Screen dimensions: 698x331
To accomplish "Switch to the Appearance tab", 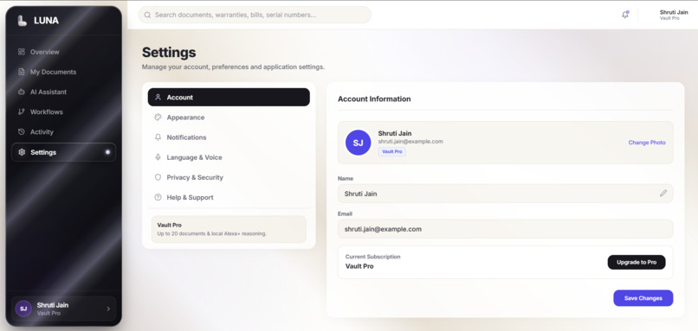I will (229, 118).
